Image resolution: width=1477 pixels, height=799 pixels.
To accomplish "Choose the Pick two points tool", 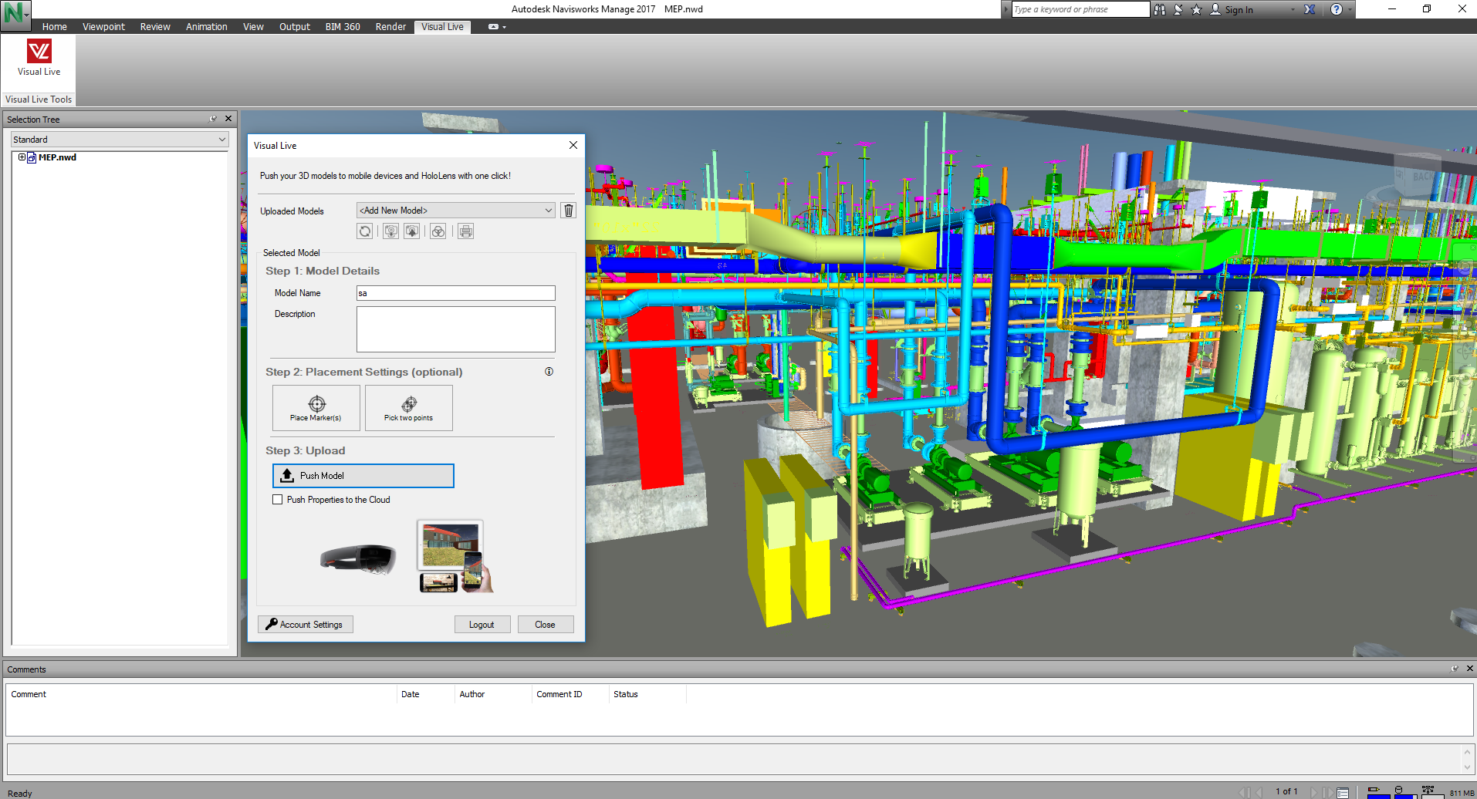I will [x=409, y=408].
